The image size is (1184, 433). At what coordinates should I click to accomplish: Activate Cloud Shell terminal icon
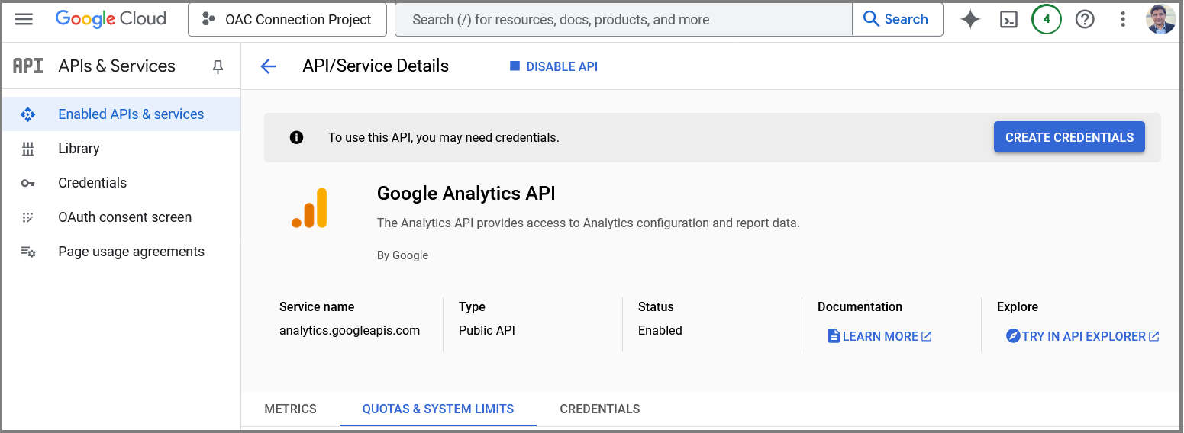1008,19
